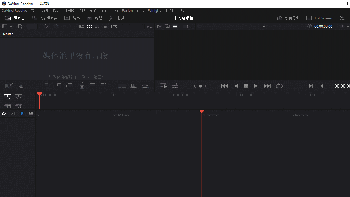Enable loop playback in transport controls
The height and width of the screenshot is (197, 350).
[x=279, y=86]
